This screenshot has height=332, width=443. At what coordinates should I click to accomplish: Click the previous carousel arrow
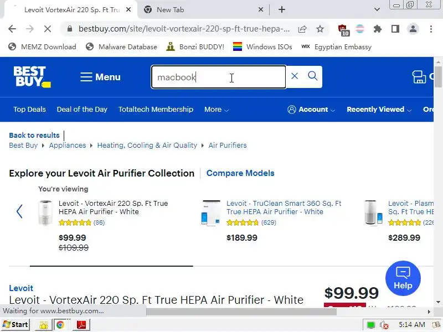coord(19,211)
